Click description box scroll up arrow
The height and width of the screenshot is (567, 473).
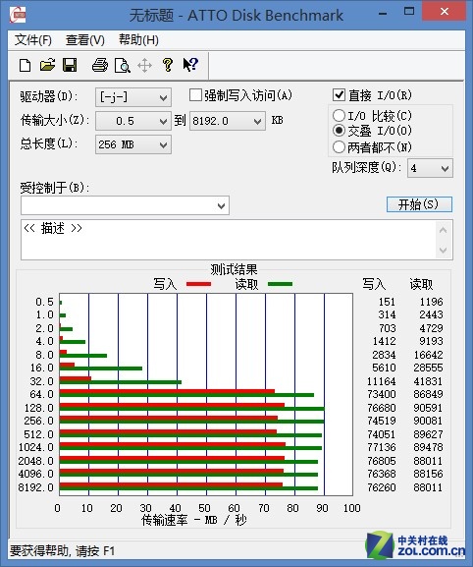(444, 230)
